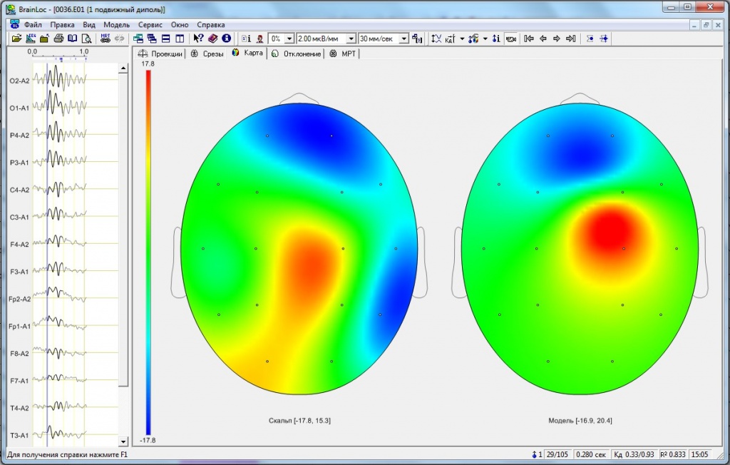Tile windows vertically with the side-by-side panes icon
Screen dimensions: 730x465
click(x=180, y=39)
